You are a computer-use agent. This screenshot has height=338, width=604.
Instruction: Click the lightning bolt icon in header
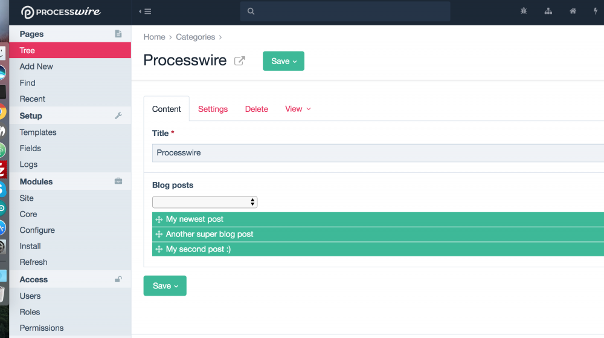(x=596, y=11)
